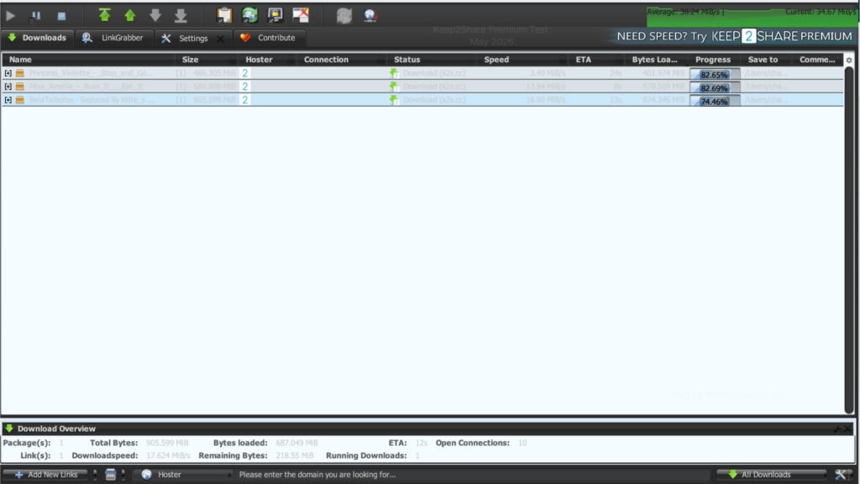The image size is (860, 484).
Task: Click hoster icon in the Princess_Violette row
Action: click(245, 73)
